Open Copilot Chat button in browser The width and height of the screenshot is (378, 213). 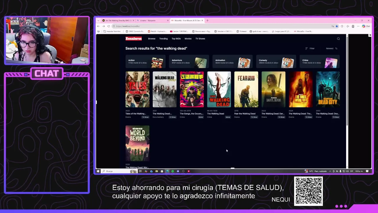coord(366,26)
